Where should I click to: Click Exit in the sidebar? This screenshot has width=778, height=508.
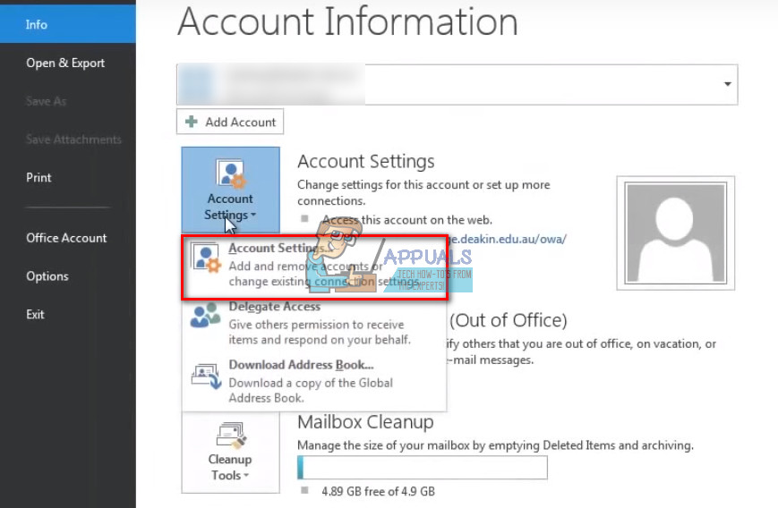[35, 314]
